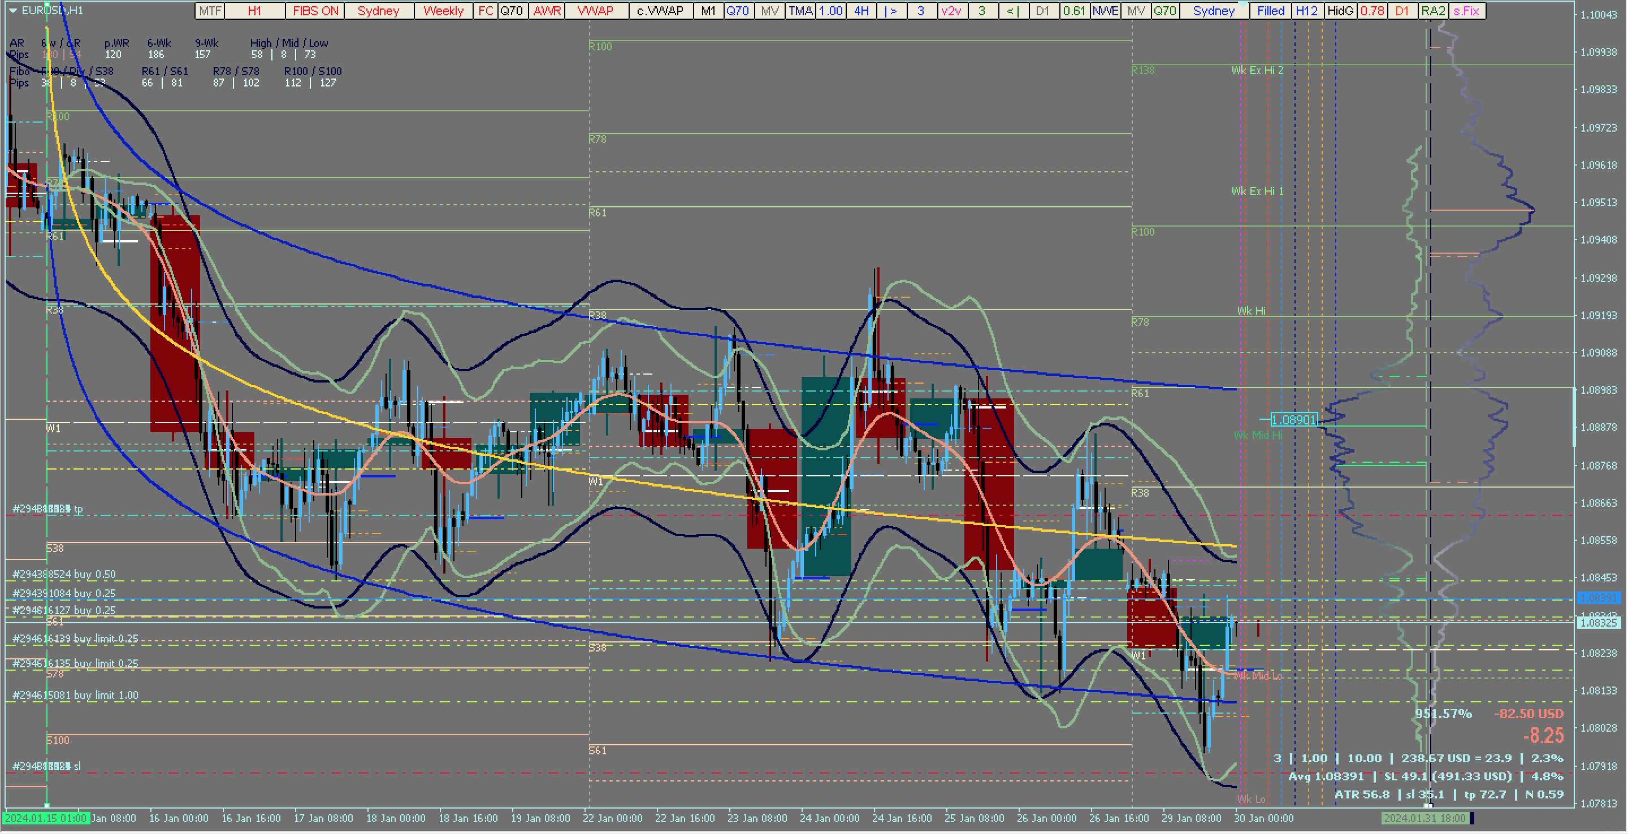Toggle the NWE envelope button
This screenshot has height=834, width=1628.
click(1105, 11)
